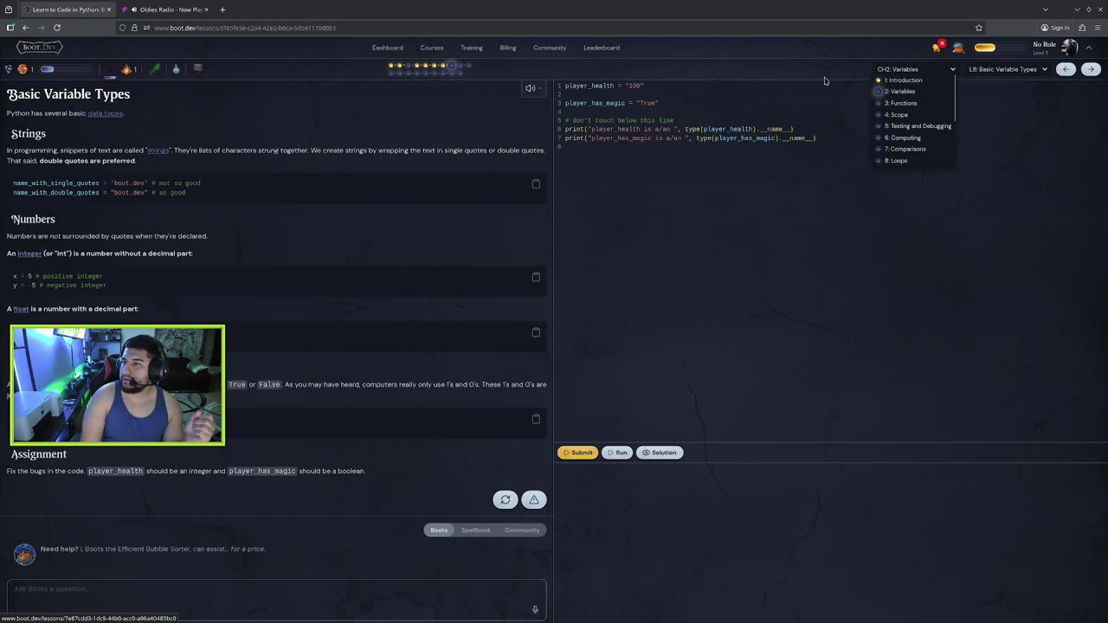The height and width of the screenshot is (623, 1108).
Task: Open a new browser tab
Action: click(x=222, y=10)
